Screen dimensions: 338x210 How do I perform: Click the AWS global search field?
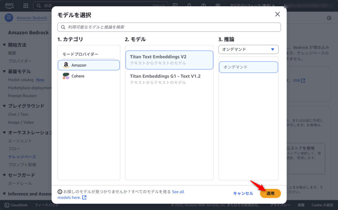coord(101,6)
